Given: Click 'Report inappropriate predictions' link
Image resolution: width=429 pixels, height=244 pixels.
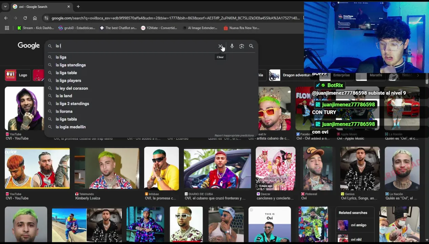Looking at the screenshot, I should (x=234, y=136).
